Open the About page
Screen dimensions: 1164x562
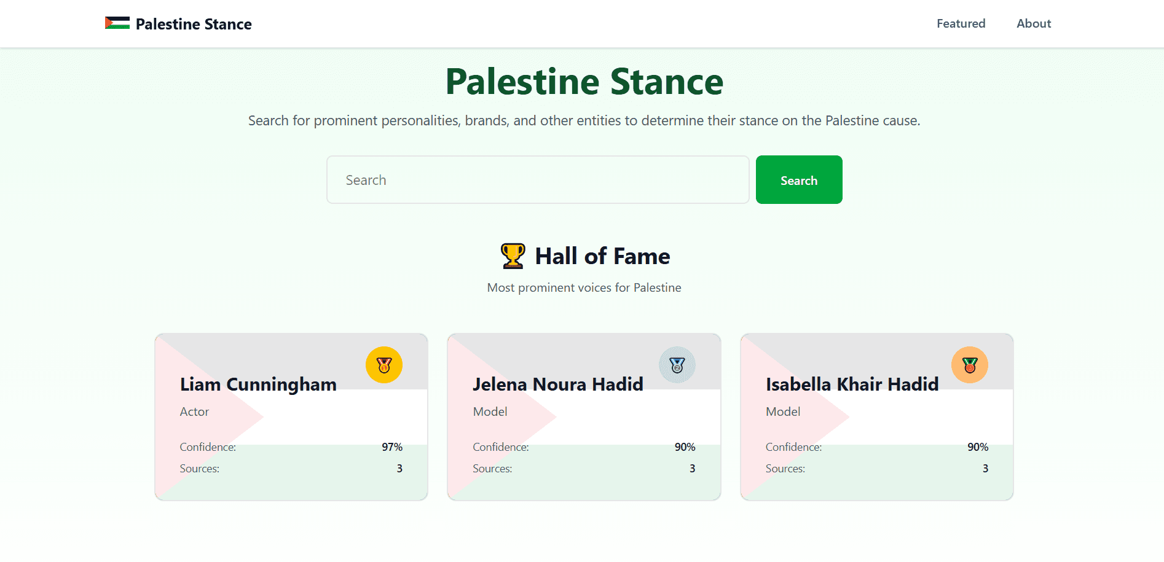1033,23
